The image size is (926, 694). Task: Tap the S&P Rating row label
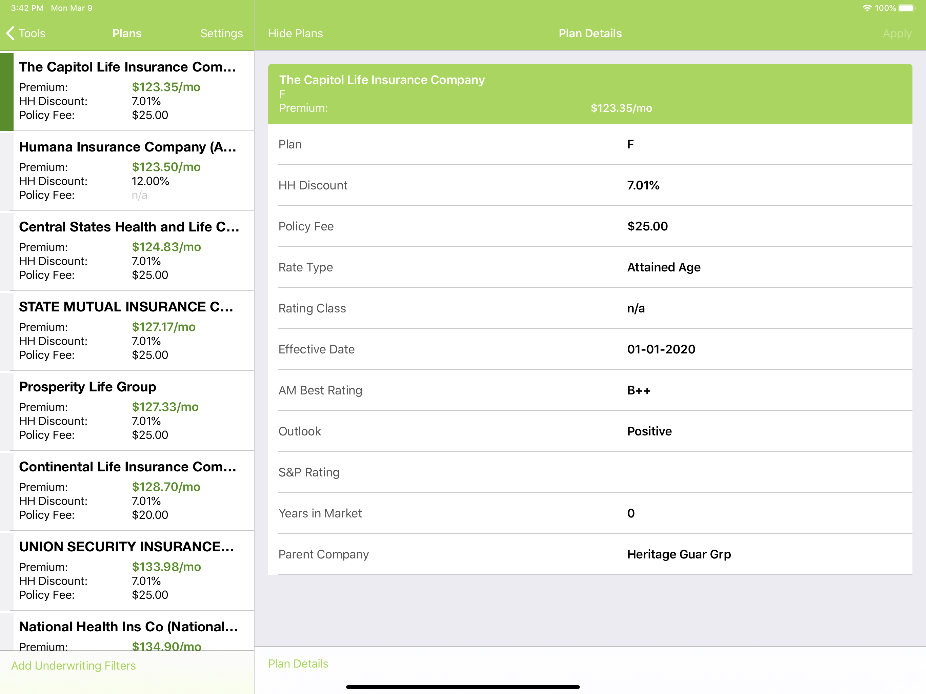coord(309,473)
